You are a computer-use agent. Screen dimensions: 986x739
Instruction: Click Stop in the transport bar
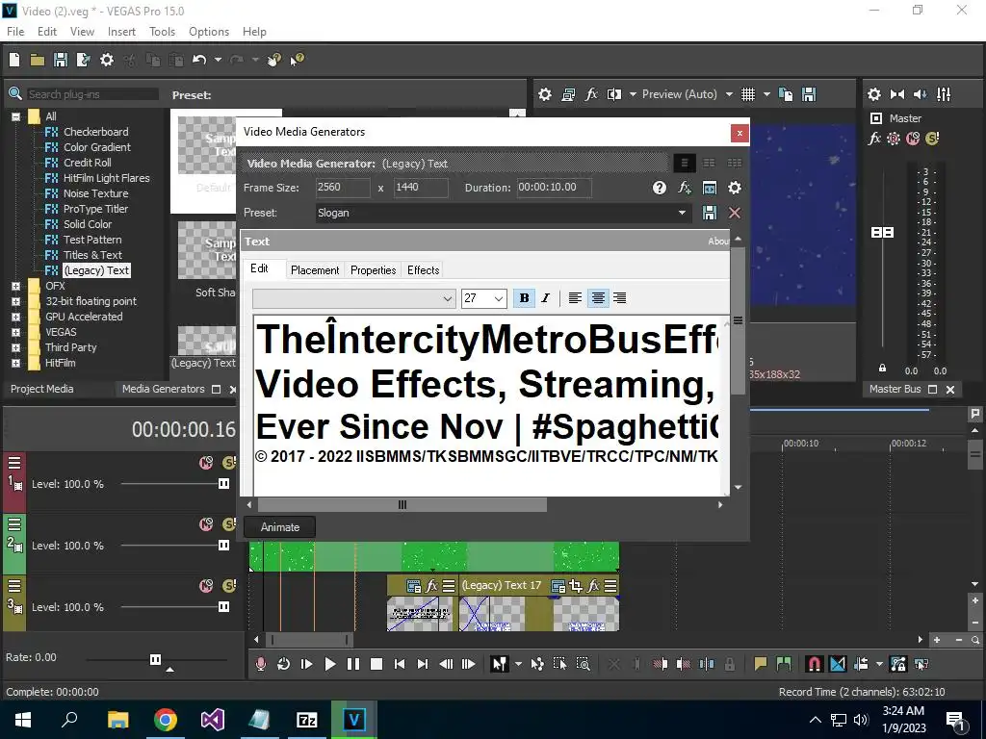point(376,664)
